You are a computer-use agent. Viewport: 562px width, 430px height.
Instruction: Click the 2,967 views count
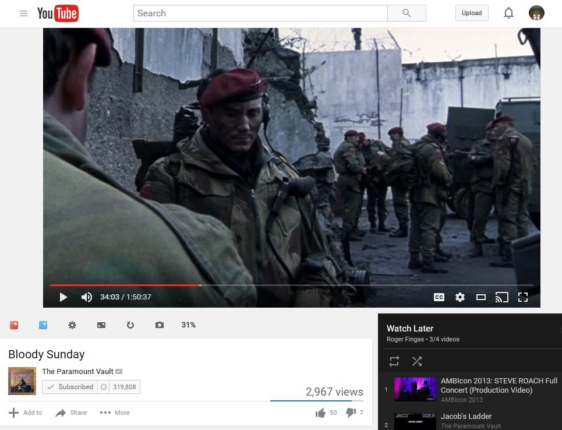(334, 392)
